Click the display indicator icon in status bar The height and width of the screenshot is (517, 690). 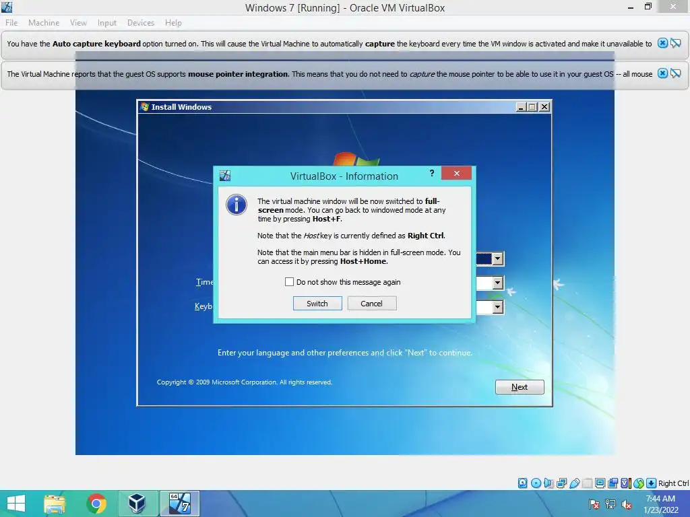[x=600, y=483]
